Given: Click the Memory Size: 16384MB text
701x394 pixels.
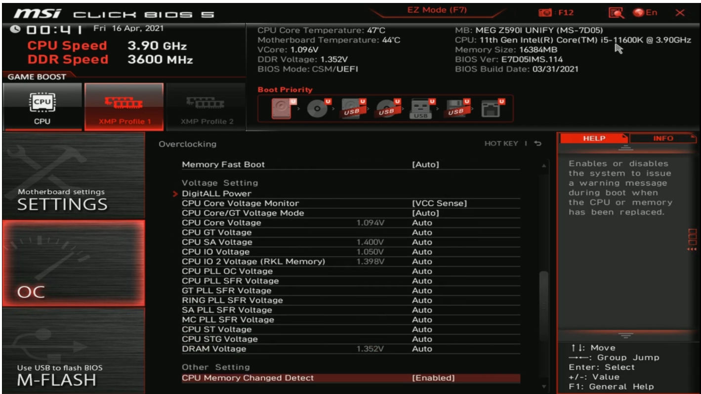Looking at the screenshot, I should [506, 50].
